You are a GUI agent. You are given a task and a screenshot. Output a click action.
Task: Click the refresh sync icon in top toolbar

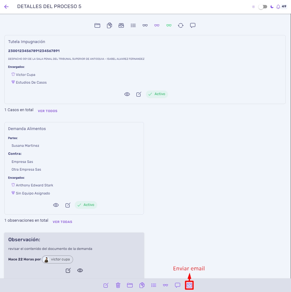[180, 25]
